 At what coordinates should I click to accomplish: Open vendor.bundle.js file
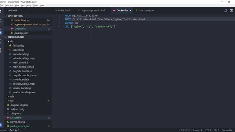click(22, 88)
